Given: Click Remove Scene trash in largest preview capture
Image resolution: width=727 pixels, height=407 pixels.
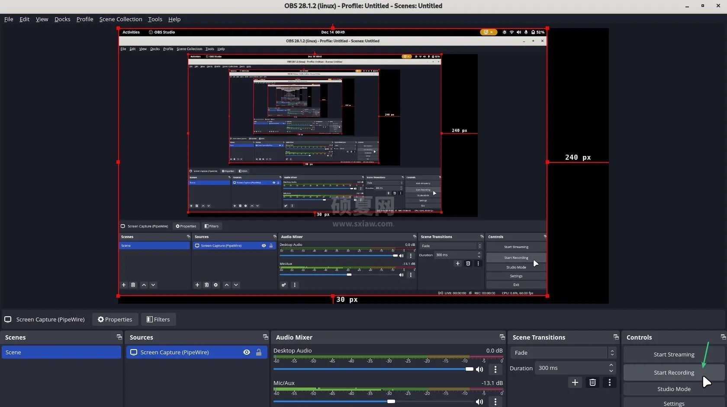Looking at the screenshot, I should 133,285.
